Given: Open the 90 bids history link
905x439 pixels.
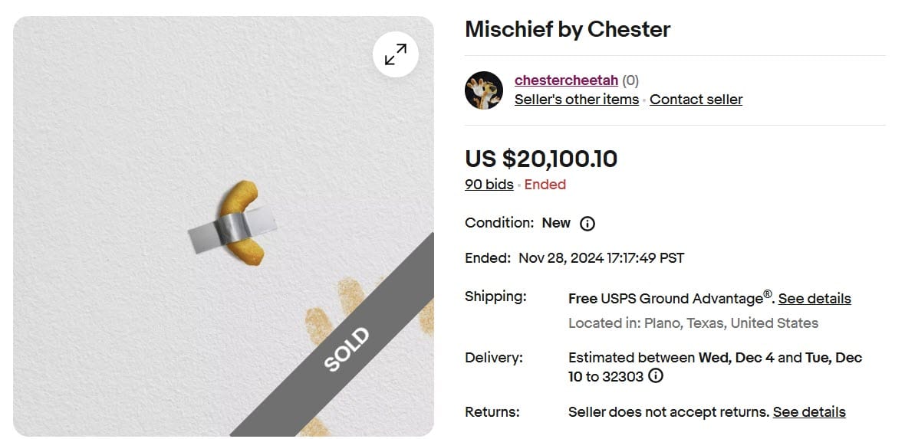Looking at the screenshot, I should pos(489,185).
